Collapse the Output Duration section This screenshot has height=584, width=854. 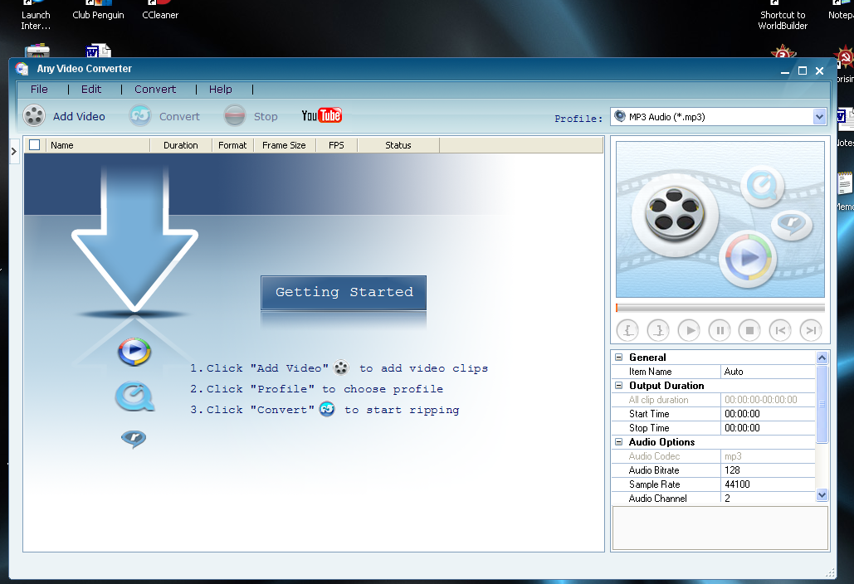tap(618, 386)
